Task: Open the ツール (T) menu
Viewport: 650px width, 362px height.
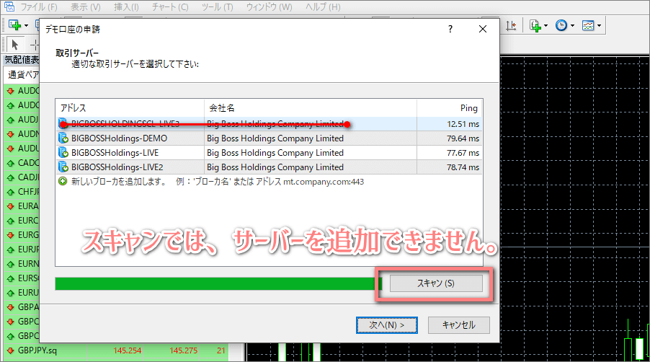Action: coord(217,7)
